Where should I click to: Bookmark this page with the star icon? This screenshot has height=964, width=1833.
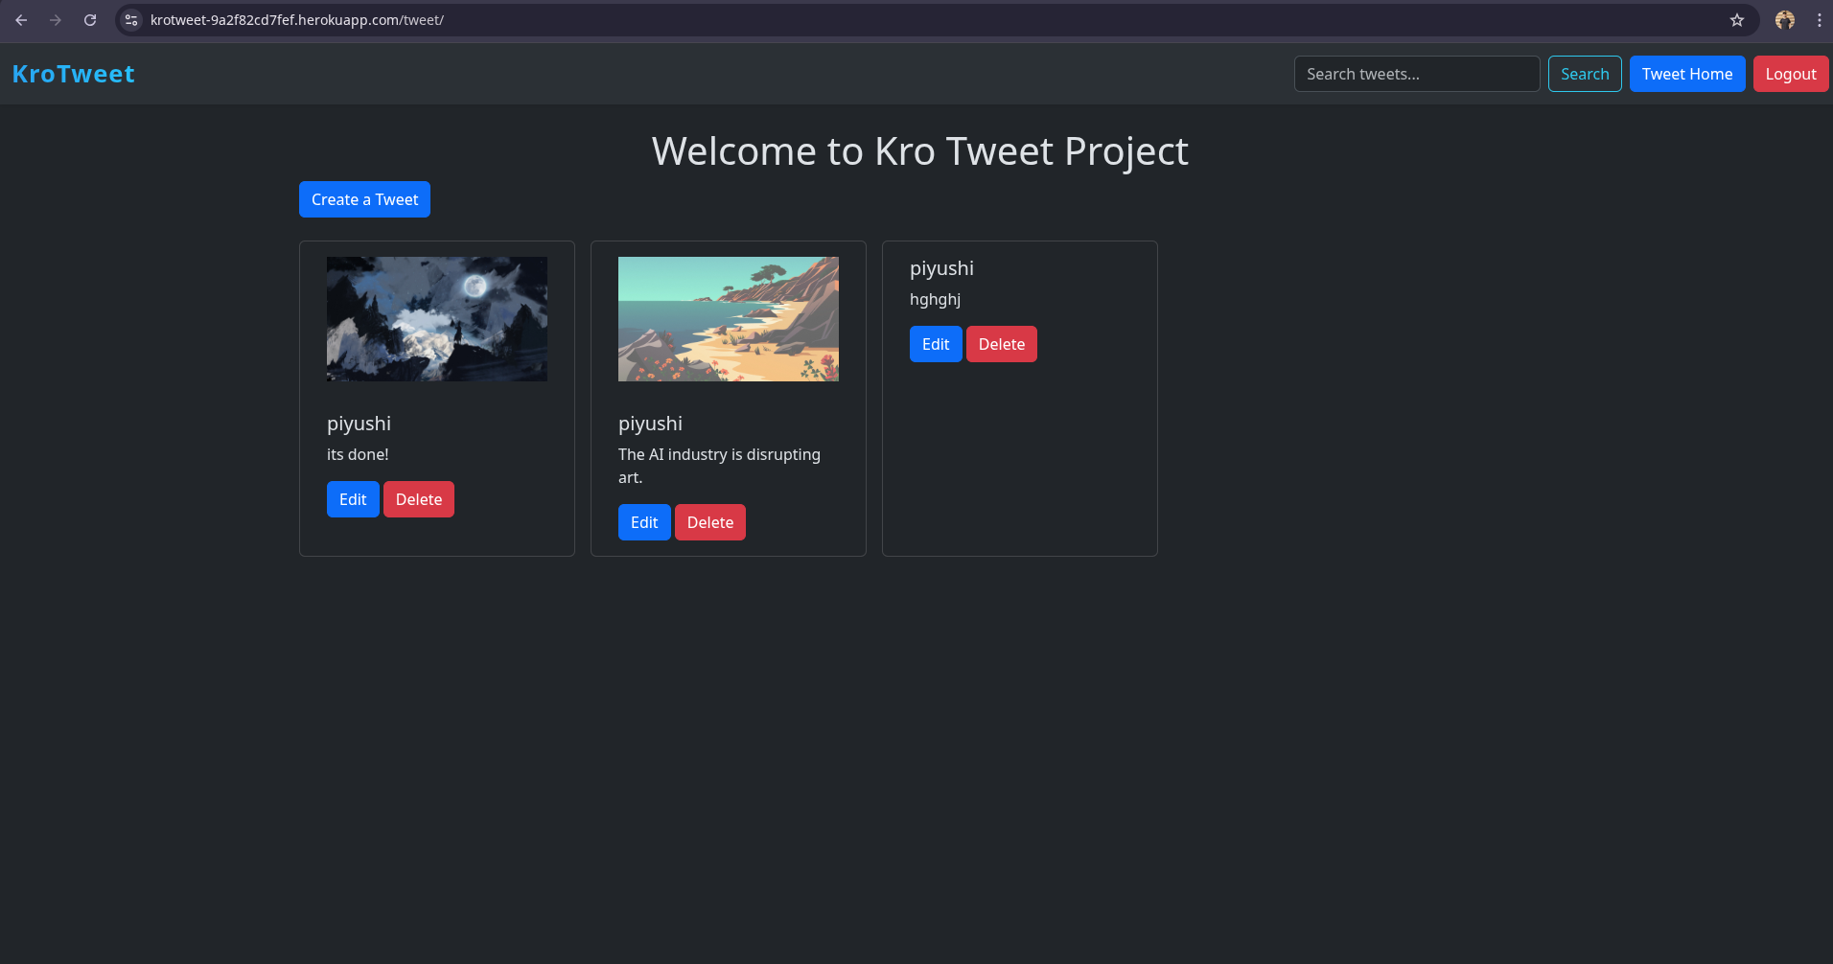click(1736, 19)
